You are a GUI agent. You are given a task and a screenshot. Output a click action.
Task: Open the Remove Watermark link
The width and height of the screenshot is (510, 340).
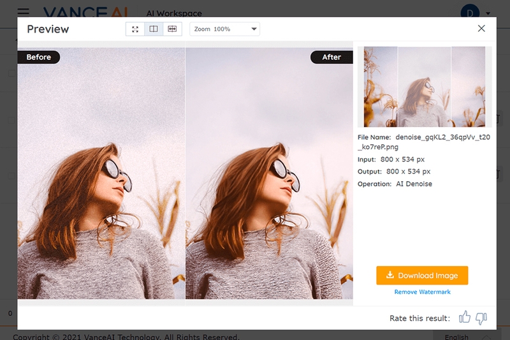422,292
